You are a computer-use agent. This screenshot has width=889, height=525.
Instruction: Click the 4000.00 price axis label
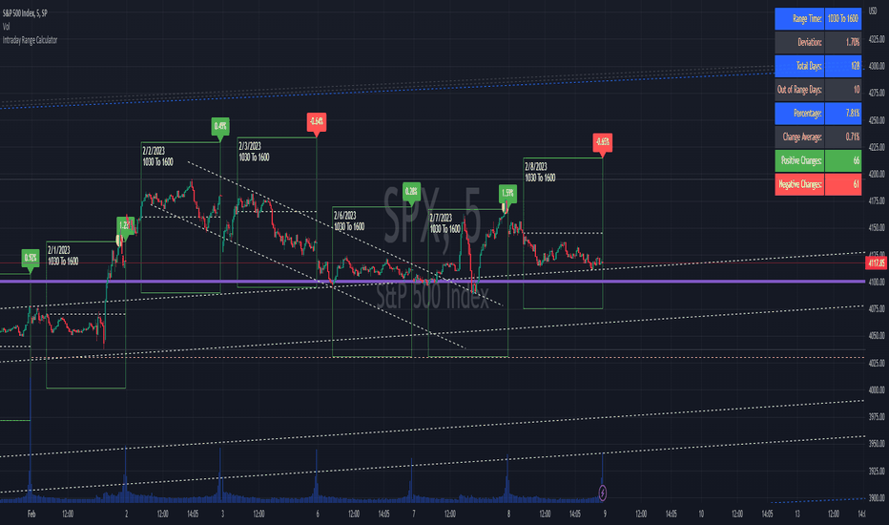click(877, 389)
